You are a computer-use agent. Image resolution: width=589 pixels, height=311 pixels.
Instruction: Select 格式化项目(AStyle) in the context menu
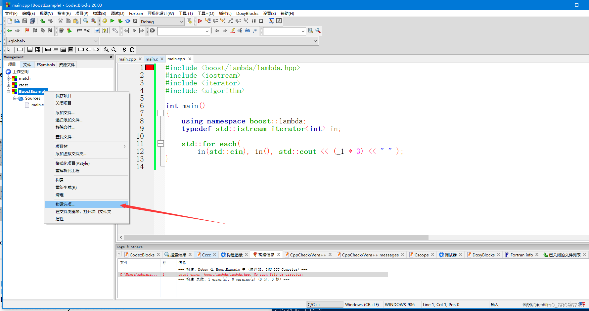pyautogui.click(x=73, y=163)
